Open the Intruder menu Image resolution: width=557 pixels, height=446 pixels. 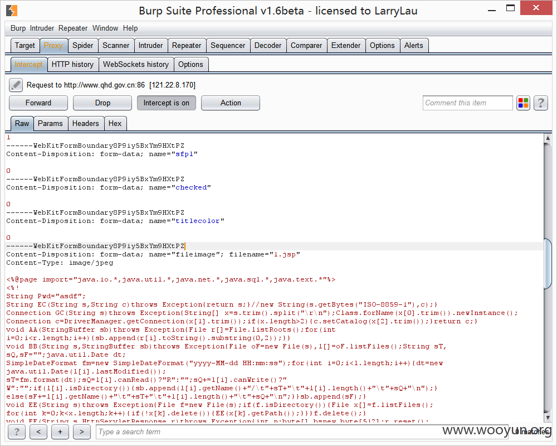pos(42,28)
